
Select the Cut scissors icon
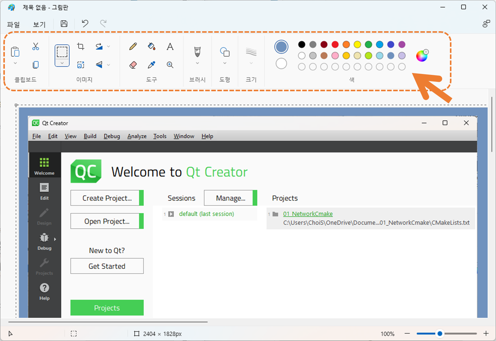[x=35, y=46]
